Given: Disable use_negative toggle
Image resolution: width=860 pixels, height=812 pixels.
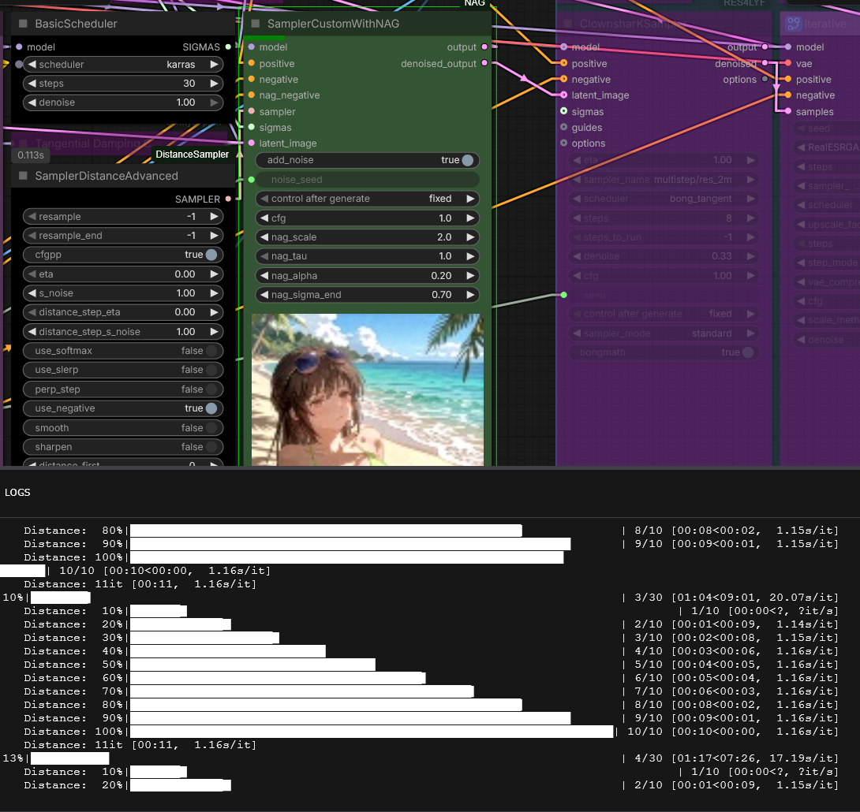Looking at the screenshot, I should point(211,408).
